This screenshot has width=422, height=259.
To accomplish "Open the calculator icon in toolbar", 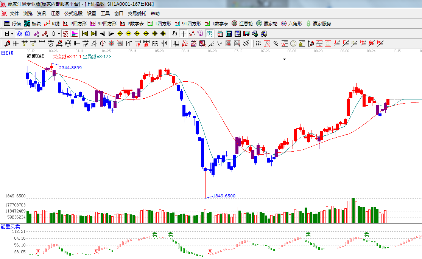I will [229, 33].
